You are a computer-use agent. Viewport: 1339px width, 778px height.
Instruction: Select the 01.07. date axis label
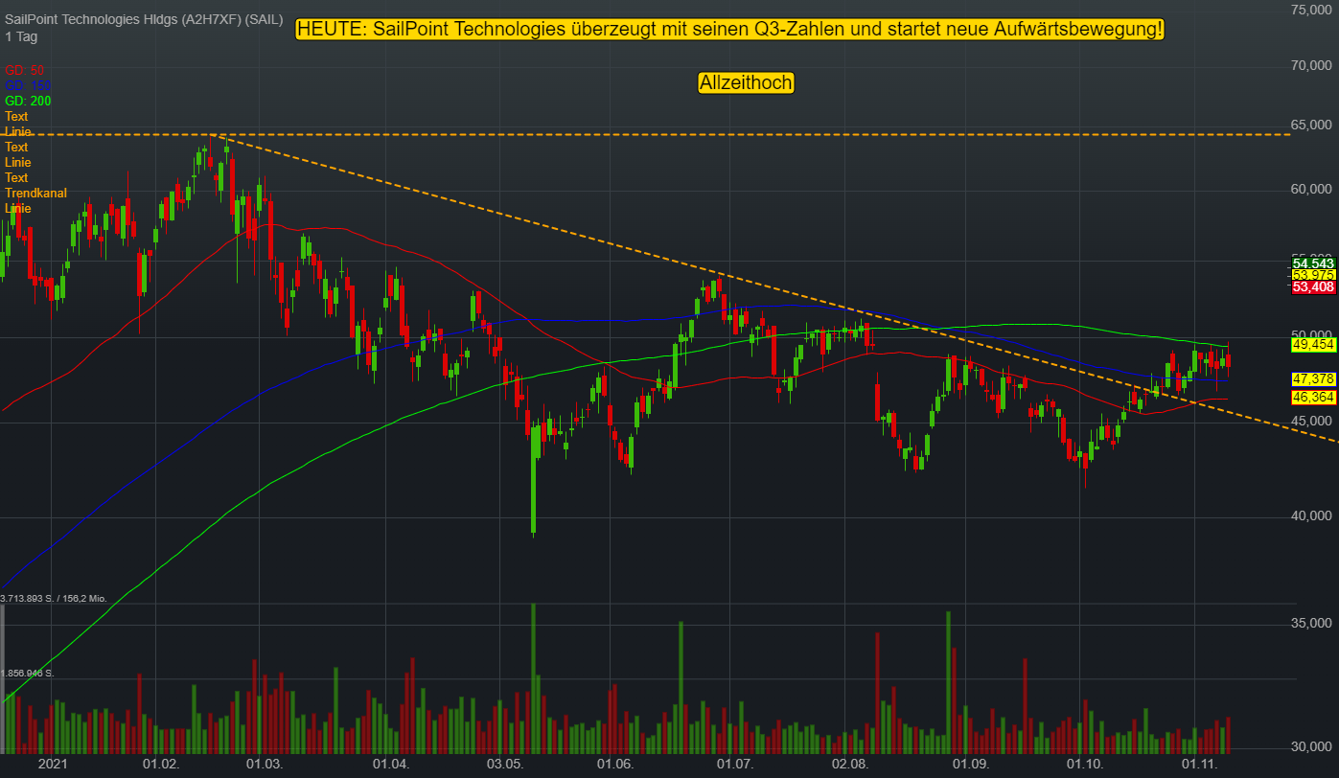coord(735,764)
